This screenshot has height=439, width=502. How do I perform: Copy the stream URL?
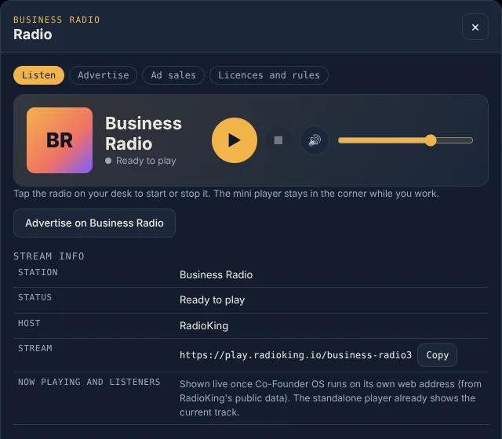pos(437,355)
